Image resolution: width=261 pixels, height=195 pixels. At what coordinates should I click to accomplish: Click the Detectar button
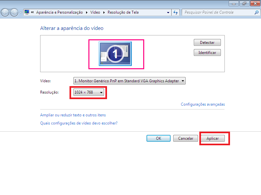coord(207,43)
